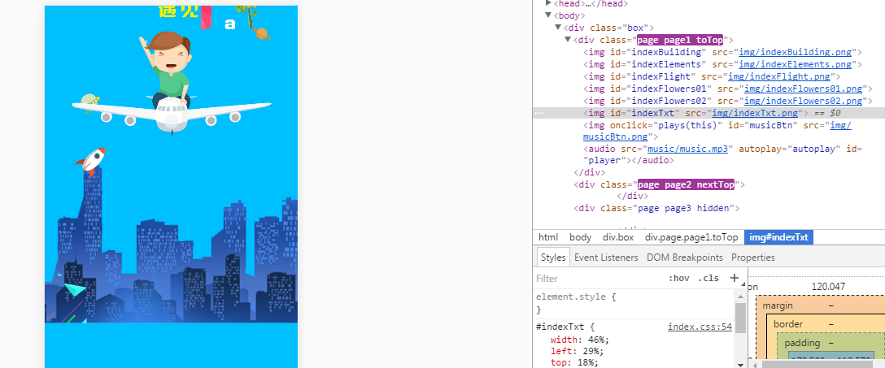Switch to the Styles tab
Image resolution: width=885 pixels, height=368 pixels.
(553, 258)
